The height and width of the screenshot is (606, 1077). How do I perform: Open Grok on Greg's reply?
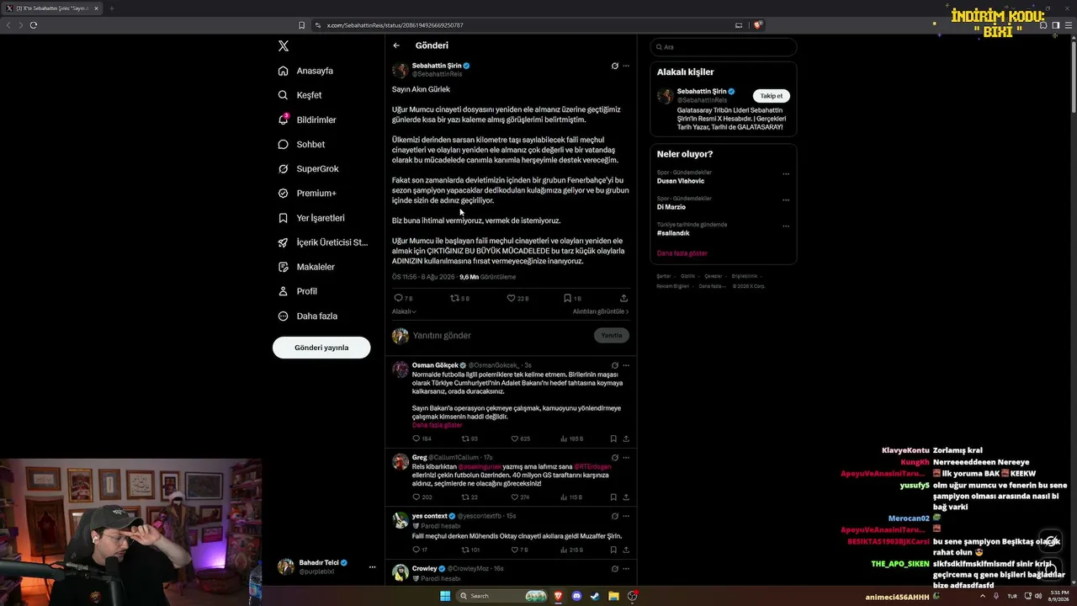[615, 458]
